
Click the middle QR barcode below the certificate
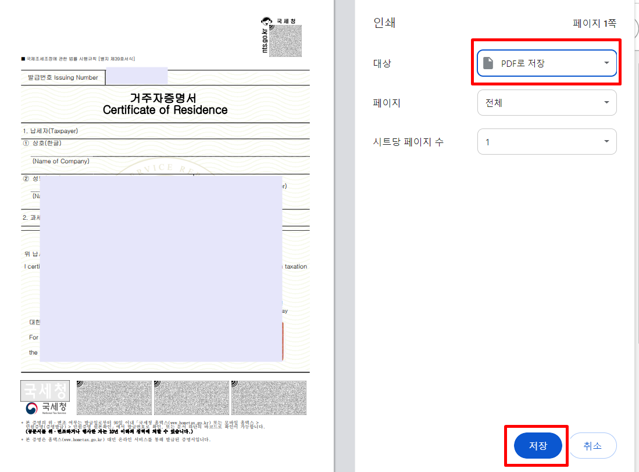click(192, 397)
